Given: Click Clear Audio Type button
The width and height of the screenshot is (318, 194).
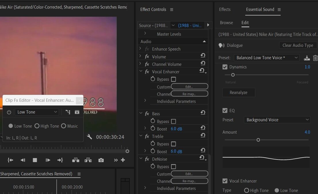Looking at the screenshot, I should (298, 45).
